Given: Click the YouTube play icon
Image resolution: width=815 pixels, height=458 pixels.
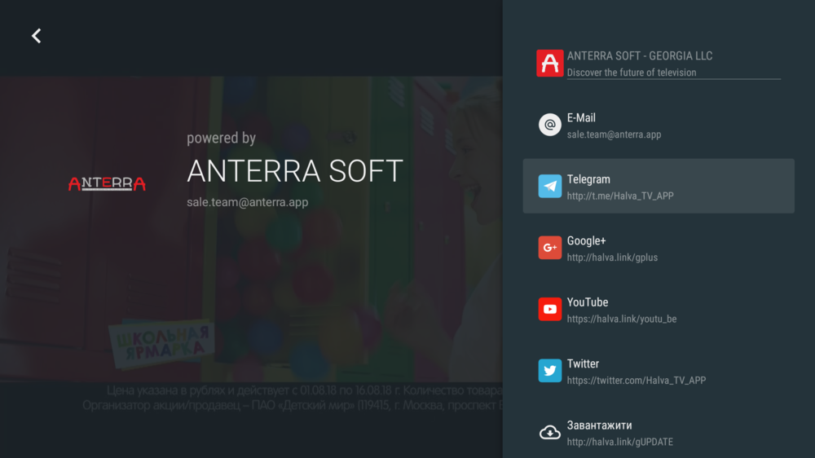Looking at the screenshot, I should point(549,309).
